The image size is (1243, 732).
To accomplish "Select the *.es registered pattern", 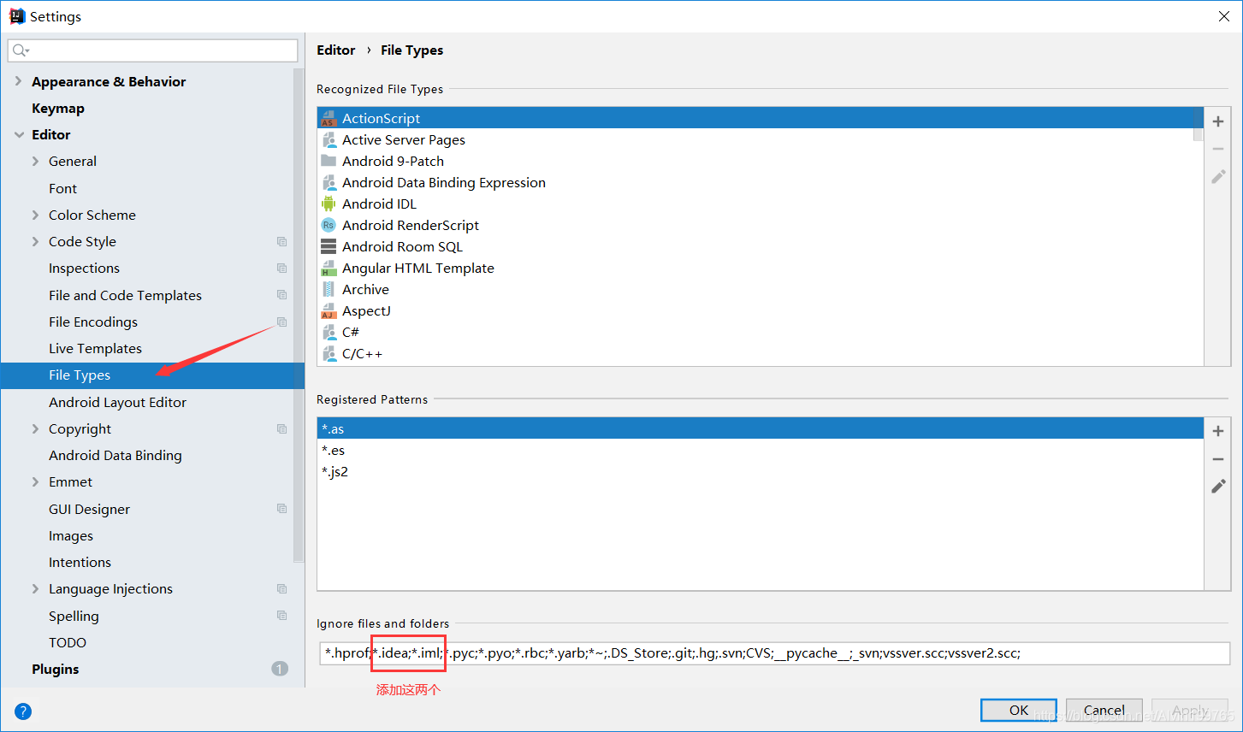I will [334, 450].
